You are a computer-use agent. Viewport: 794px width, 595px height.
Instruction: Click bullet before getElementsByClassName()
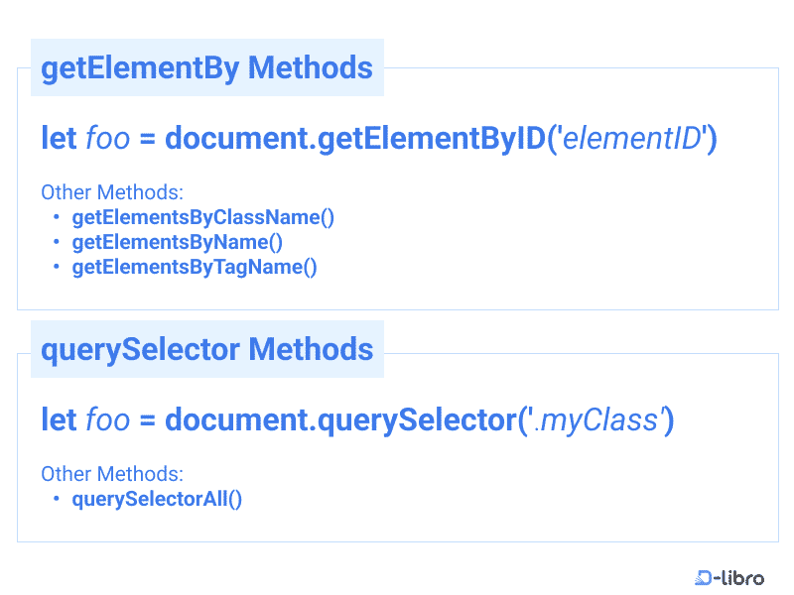(x=57, y=217)
